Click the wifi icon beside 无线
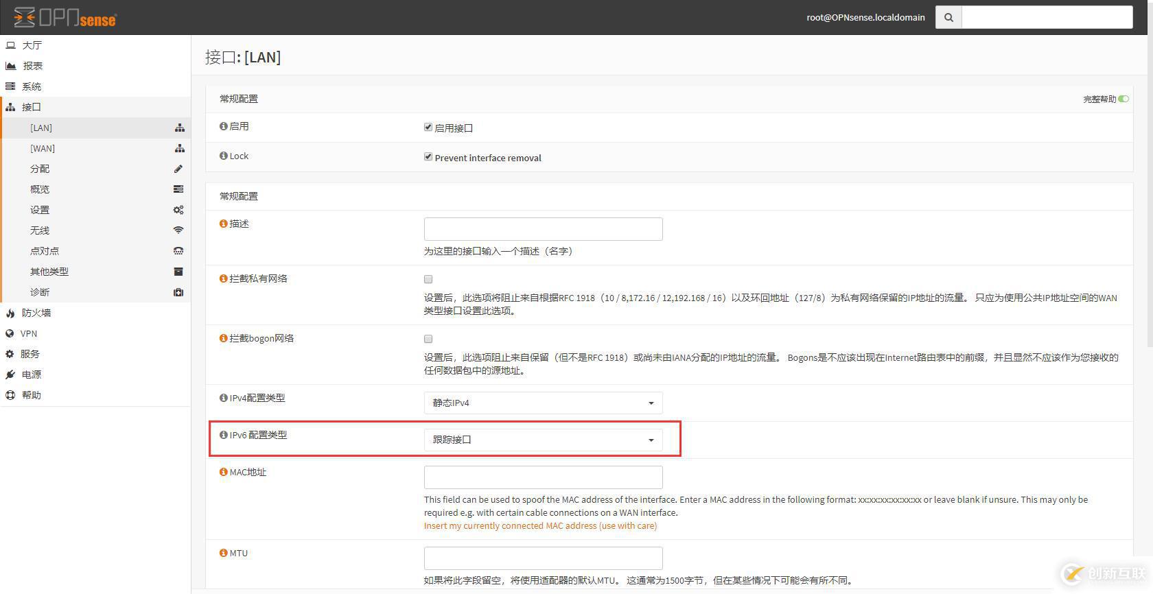Screen dimensions: 1153x594 (x=178, y=230)
